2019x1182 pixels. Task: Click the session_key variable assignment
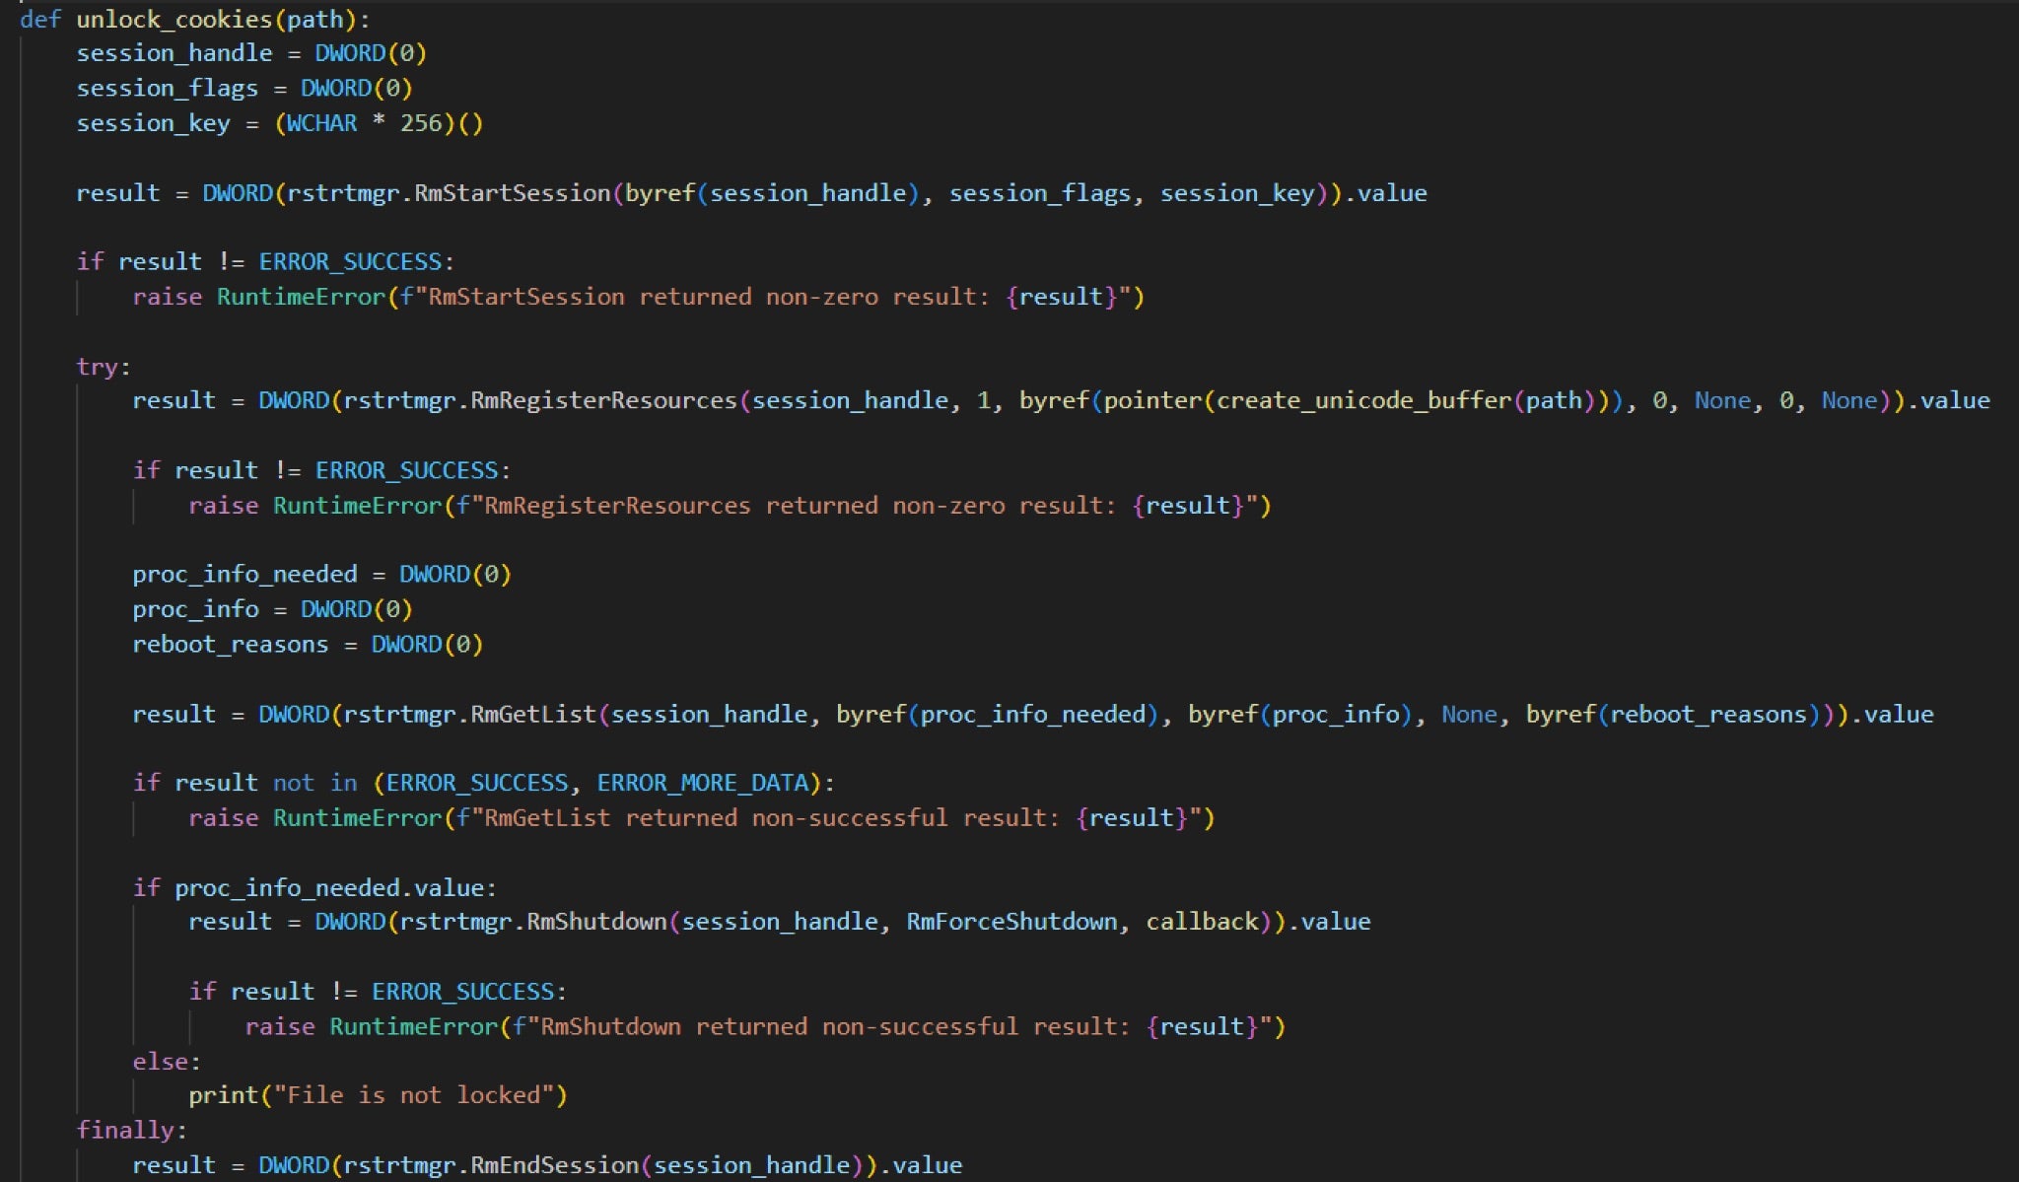[x=153, y=123]
